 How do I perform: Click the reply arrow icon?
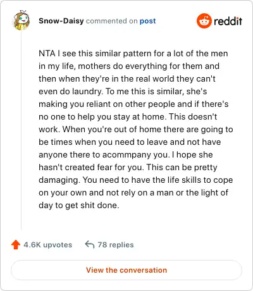(90, 245)
